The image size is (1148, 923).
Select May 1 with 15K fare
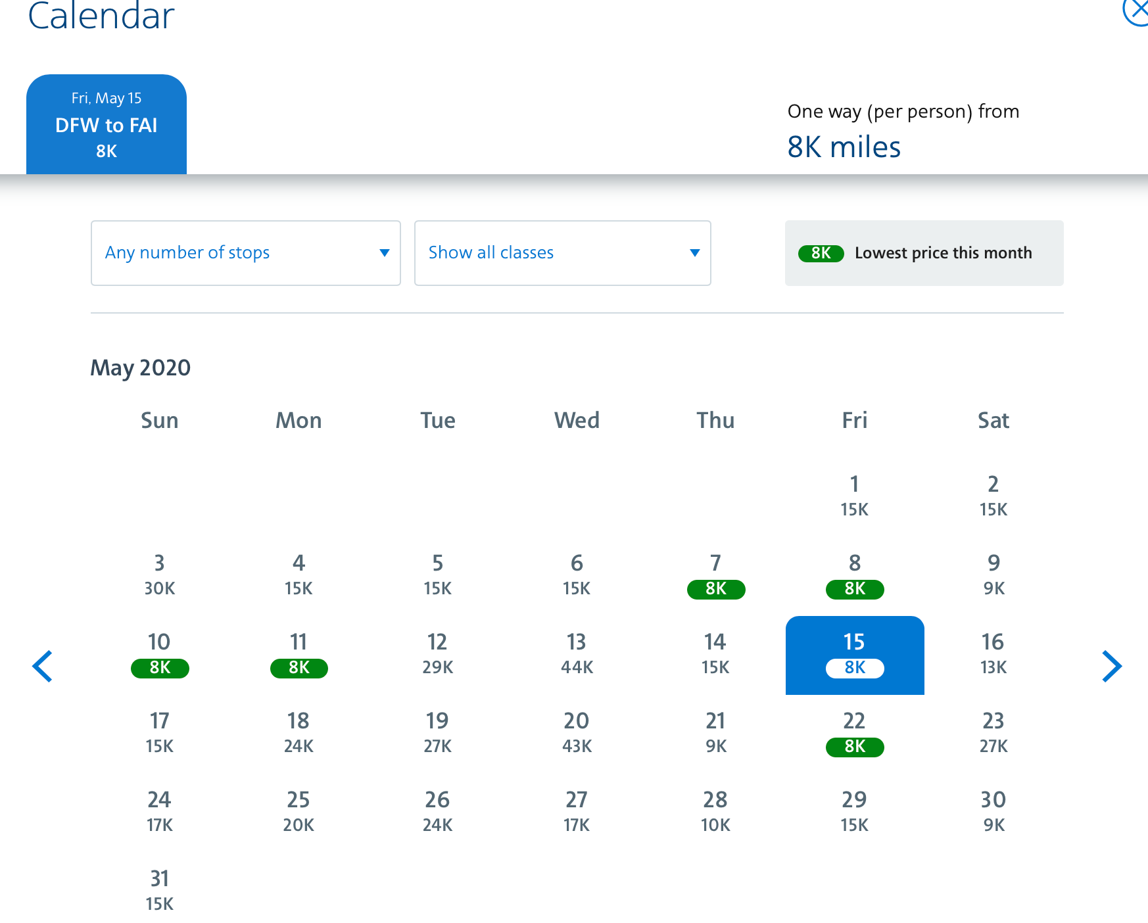coord(855,497)
